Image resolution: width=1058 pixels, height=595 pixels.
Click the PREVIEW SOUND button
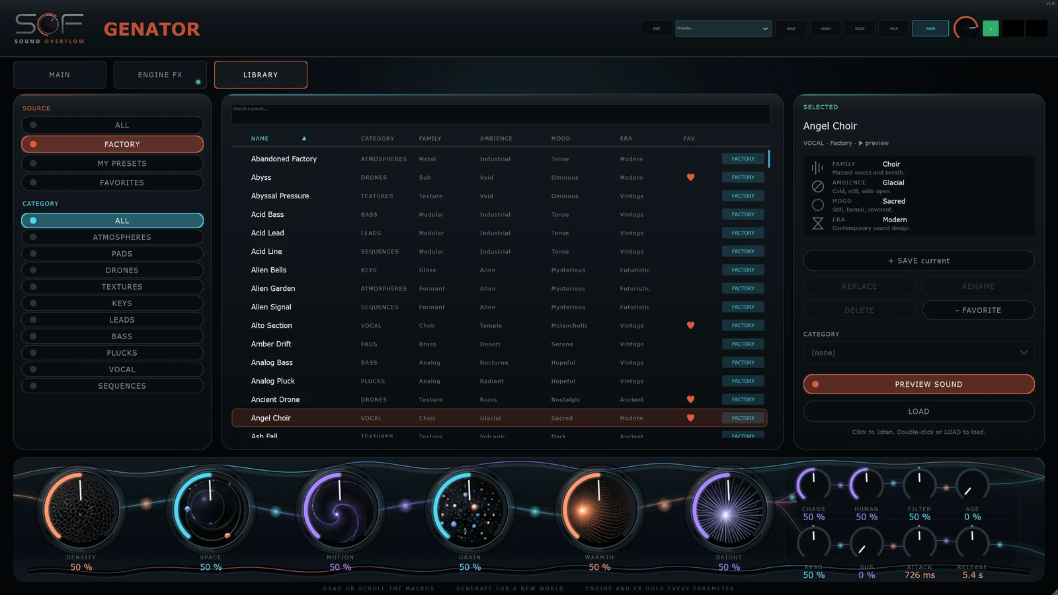click(919, 384)
